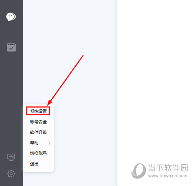Select 系统设置 in the popup menu
The width and height of the screenshot is (196, 186).
click(38, 111)
